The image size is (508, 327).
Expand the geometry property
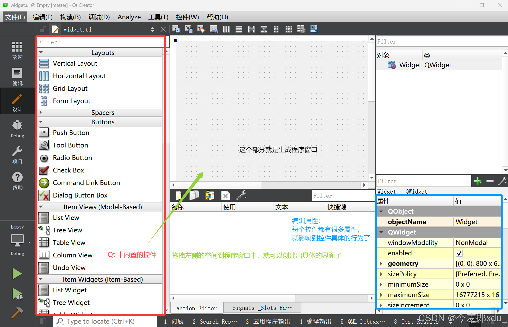pos(381,263)
